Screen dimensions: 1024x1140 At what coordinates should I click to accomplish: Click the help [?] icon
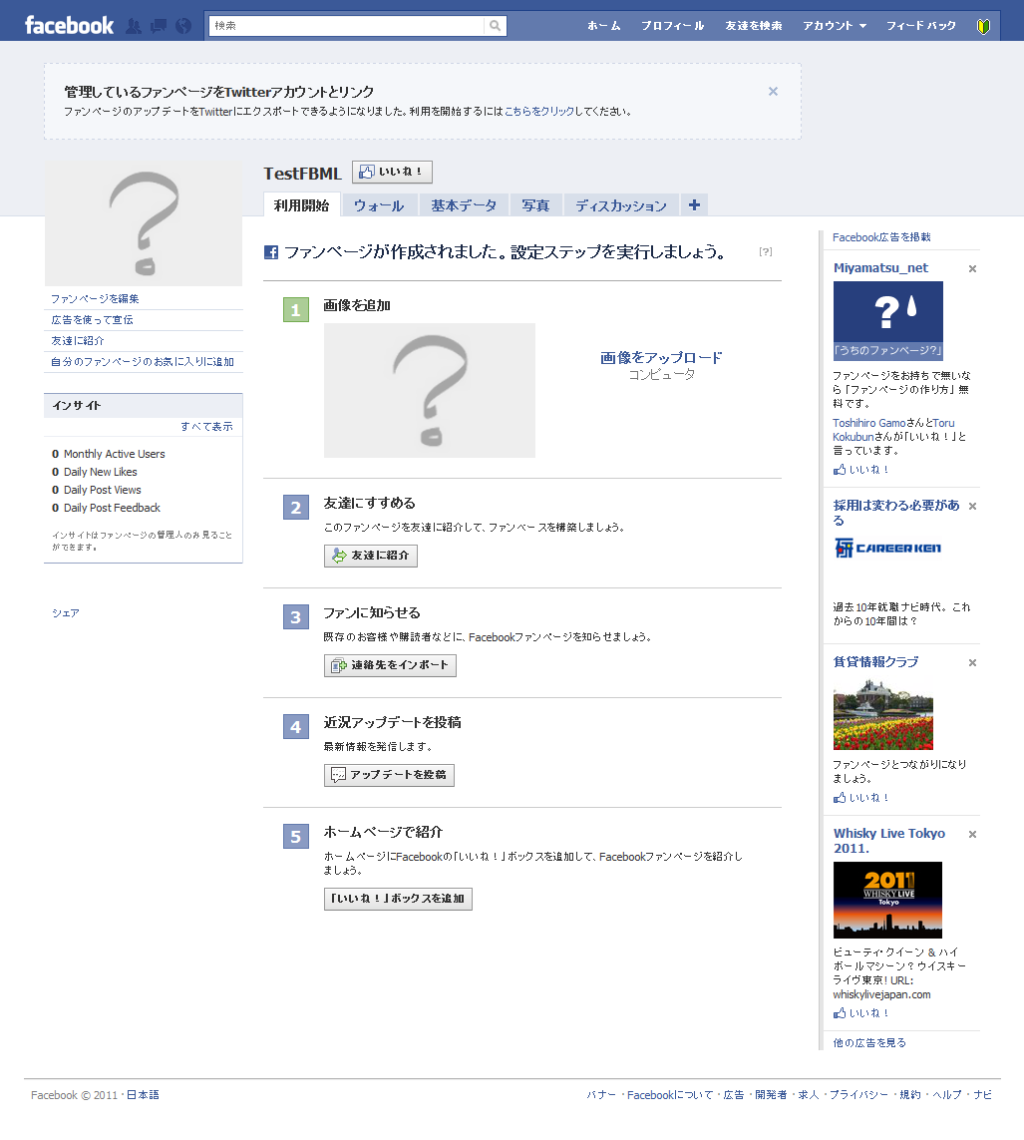pos(766,251)
